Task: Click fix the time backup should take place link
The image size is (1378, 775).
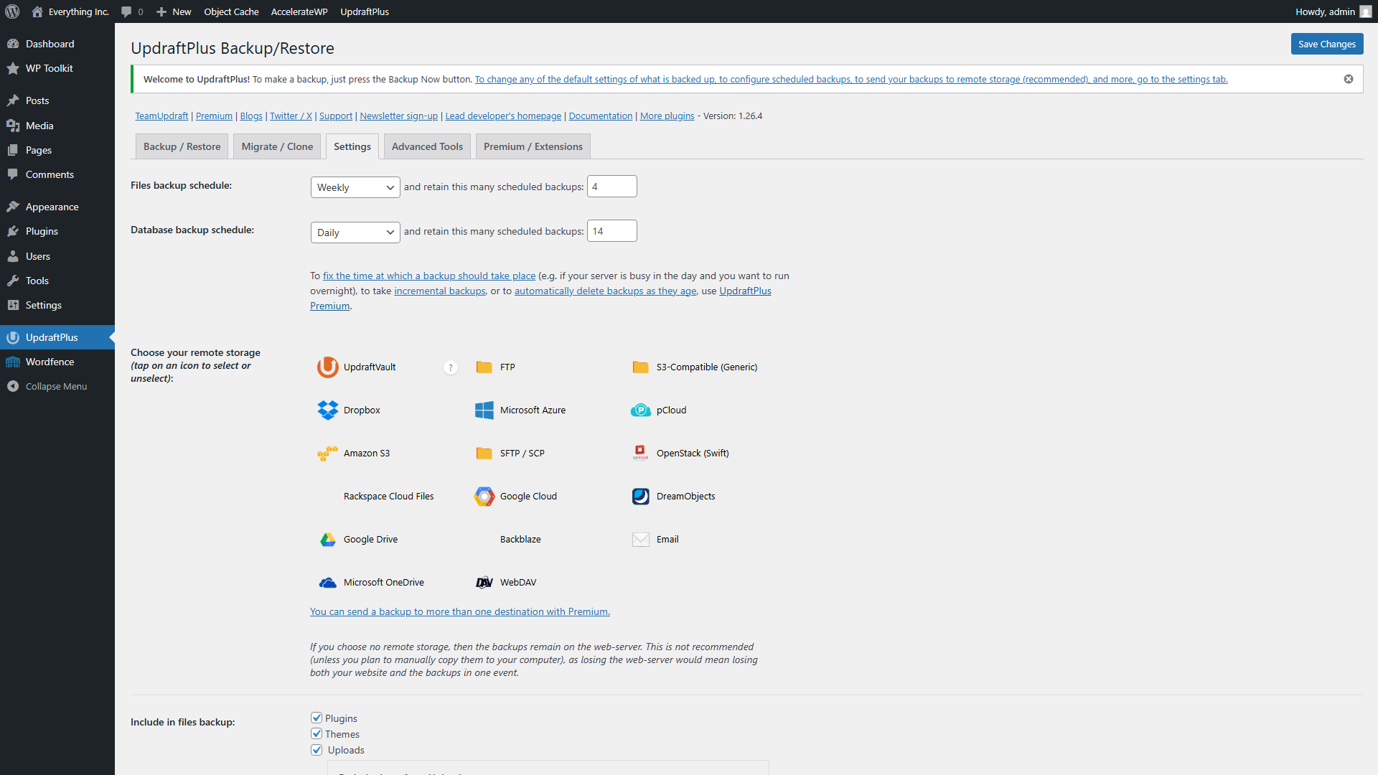Action: coord(429,276)
